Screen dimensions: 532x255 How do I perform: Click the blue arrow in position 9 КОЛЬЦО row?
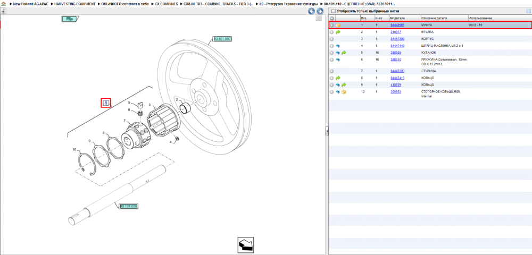coord(338,84)
